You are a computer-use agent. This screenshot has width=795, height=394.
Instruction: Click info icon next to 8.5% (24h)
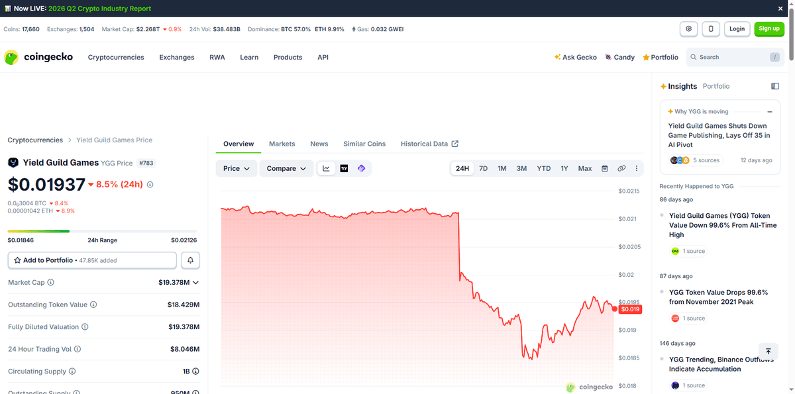150,185
